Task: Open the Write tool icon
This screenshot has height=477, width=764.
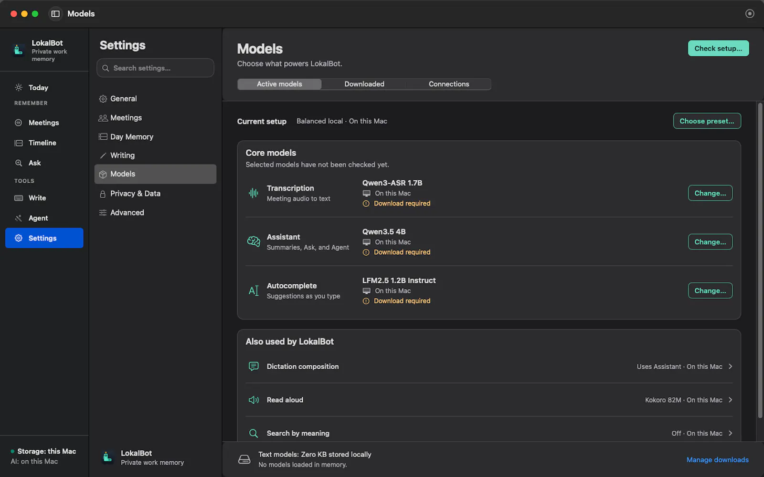Action: click(19, 198)
